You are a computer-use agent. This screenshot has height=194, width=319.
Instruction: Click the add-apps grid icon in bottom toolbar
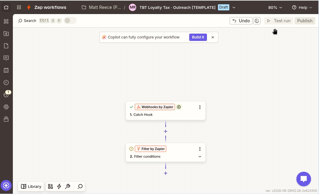pyautogui.click(x=51, y=186)
